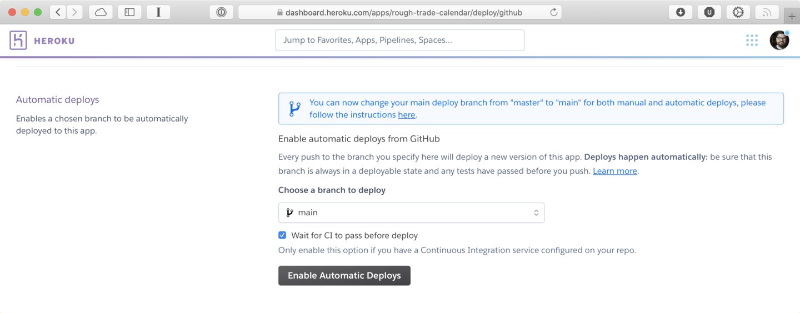Click the Instapaper 'I' toolbar icon
The height and width of the screenshot is (313, 800).
(158, 12)
